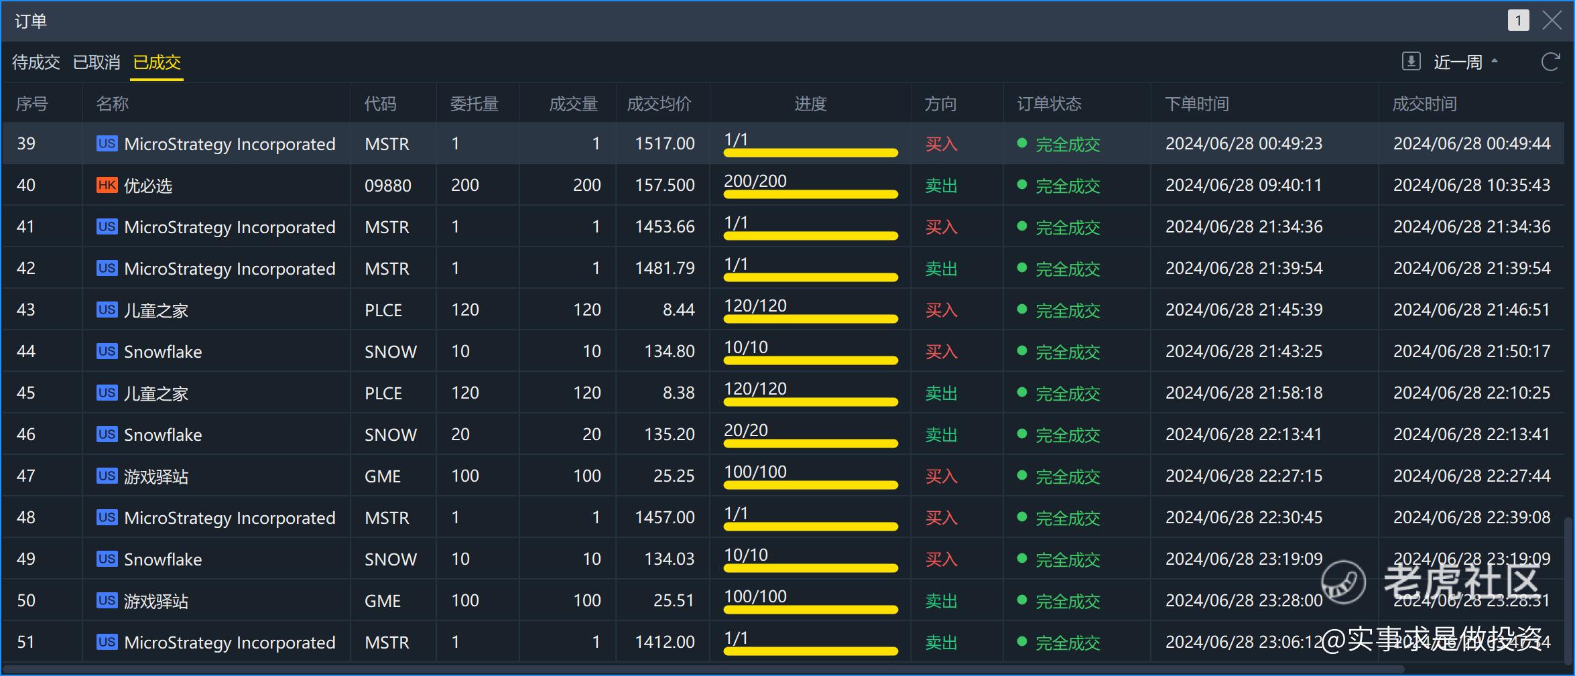Click the US market badge in row 39
This screenshot has height=676, width=1575.
click(x=107, y=143)
